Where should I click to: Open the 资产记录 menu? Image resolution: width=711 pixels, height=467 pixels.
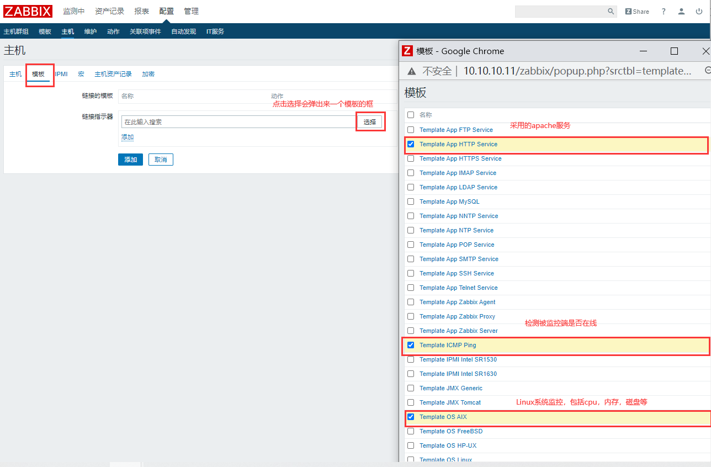click(x=109, y=11)
